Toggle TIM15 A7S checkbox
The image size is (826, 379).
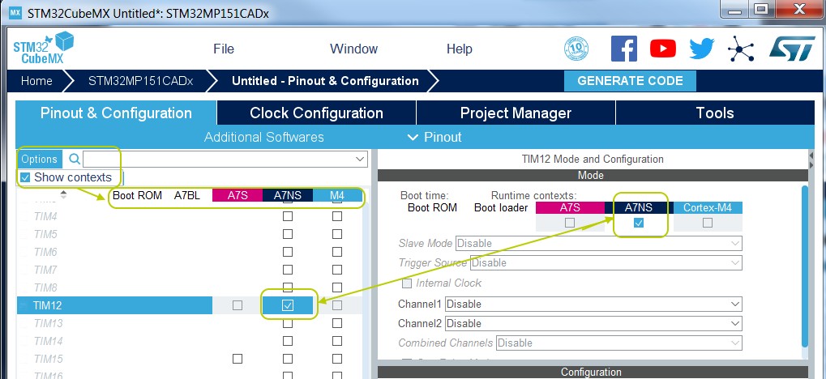[238, 359]
